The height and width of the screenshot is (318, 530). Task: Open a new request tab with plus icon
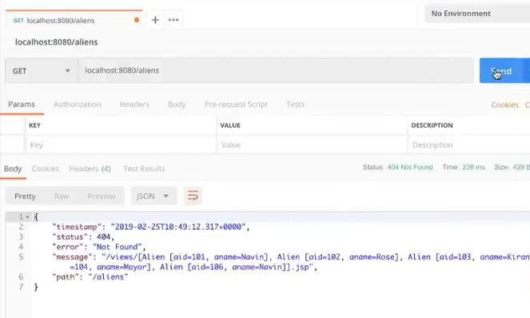pos(155,20)
